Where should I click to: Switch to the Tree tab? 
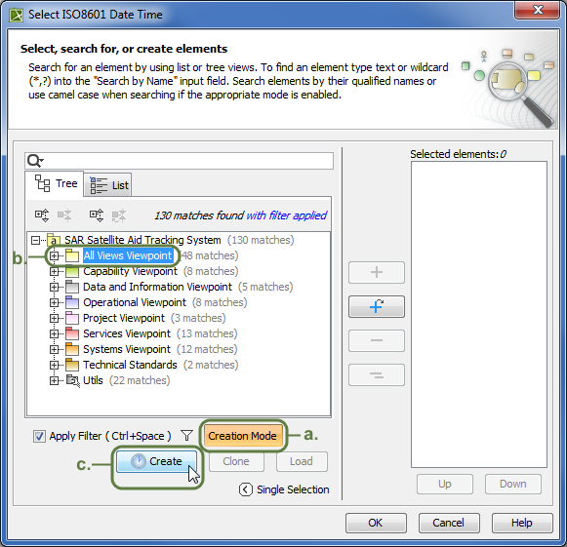coord(56,184)
